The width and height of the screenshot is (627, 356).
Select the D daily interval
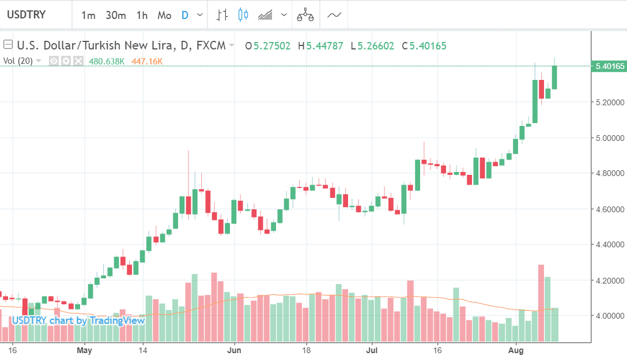[x=185, y=16]
